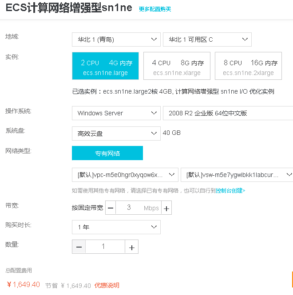
Task: Increase bandwidth with the plus button
Action: coord(166,208)
